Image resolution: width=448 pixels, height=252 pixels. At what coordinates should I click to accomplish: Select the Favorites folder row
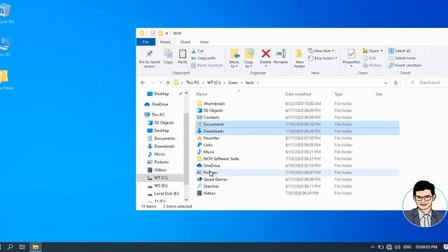coord(297,138)
